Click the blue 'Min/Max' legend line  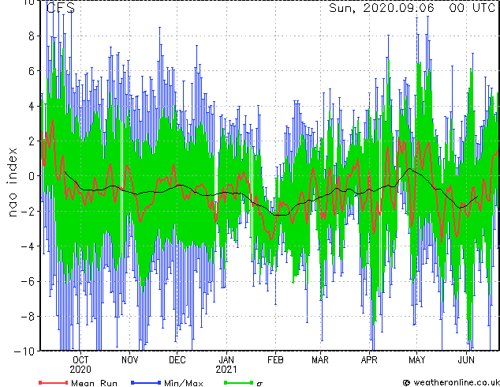(146, 382)
